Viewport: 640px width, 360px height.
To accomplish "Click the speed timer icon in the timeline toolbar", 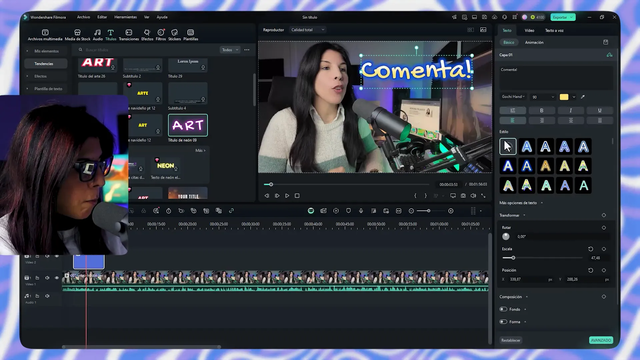I will click(x=169, y=211).
